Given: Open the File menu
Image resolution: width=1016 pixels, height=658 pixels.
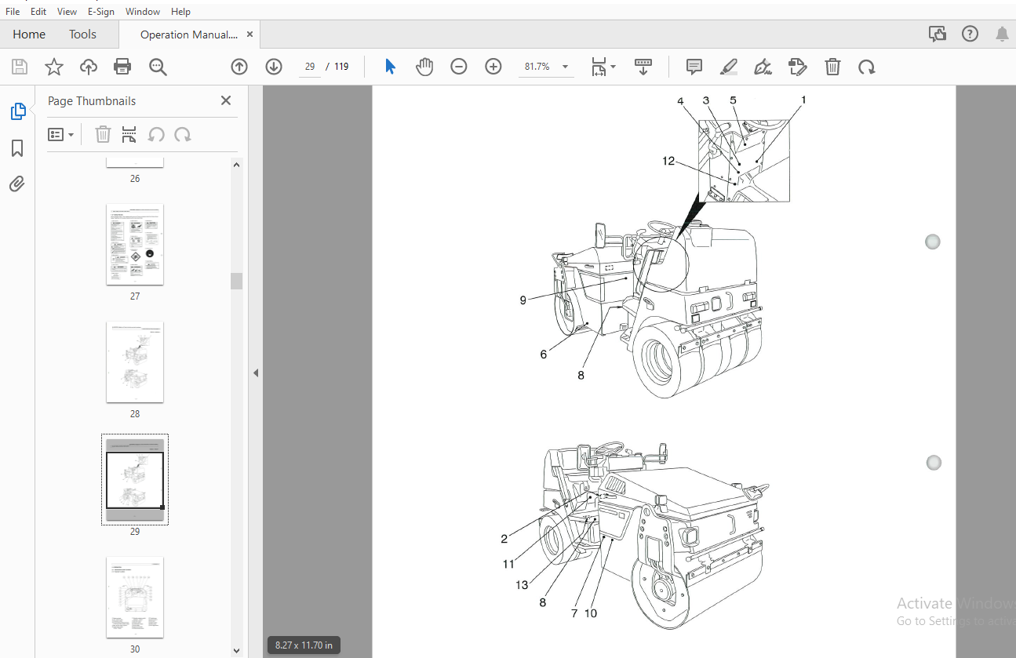Looking at the screenshot, I should pos(13,12).
